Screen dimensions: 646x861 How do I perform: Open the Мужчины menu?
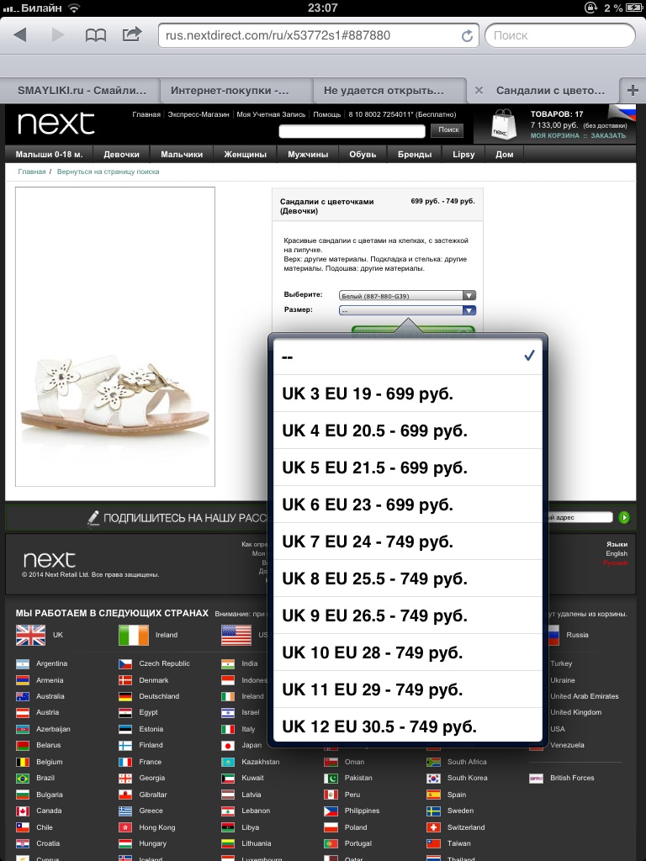[x=308, y=155]
